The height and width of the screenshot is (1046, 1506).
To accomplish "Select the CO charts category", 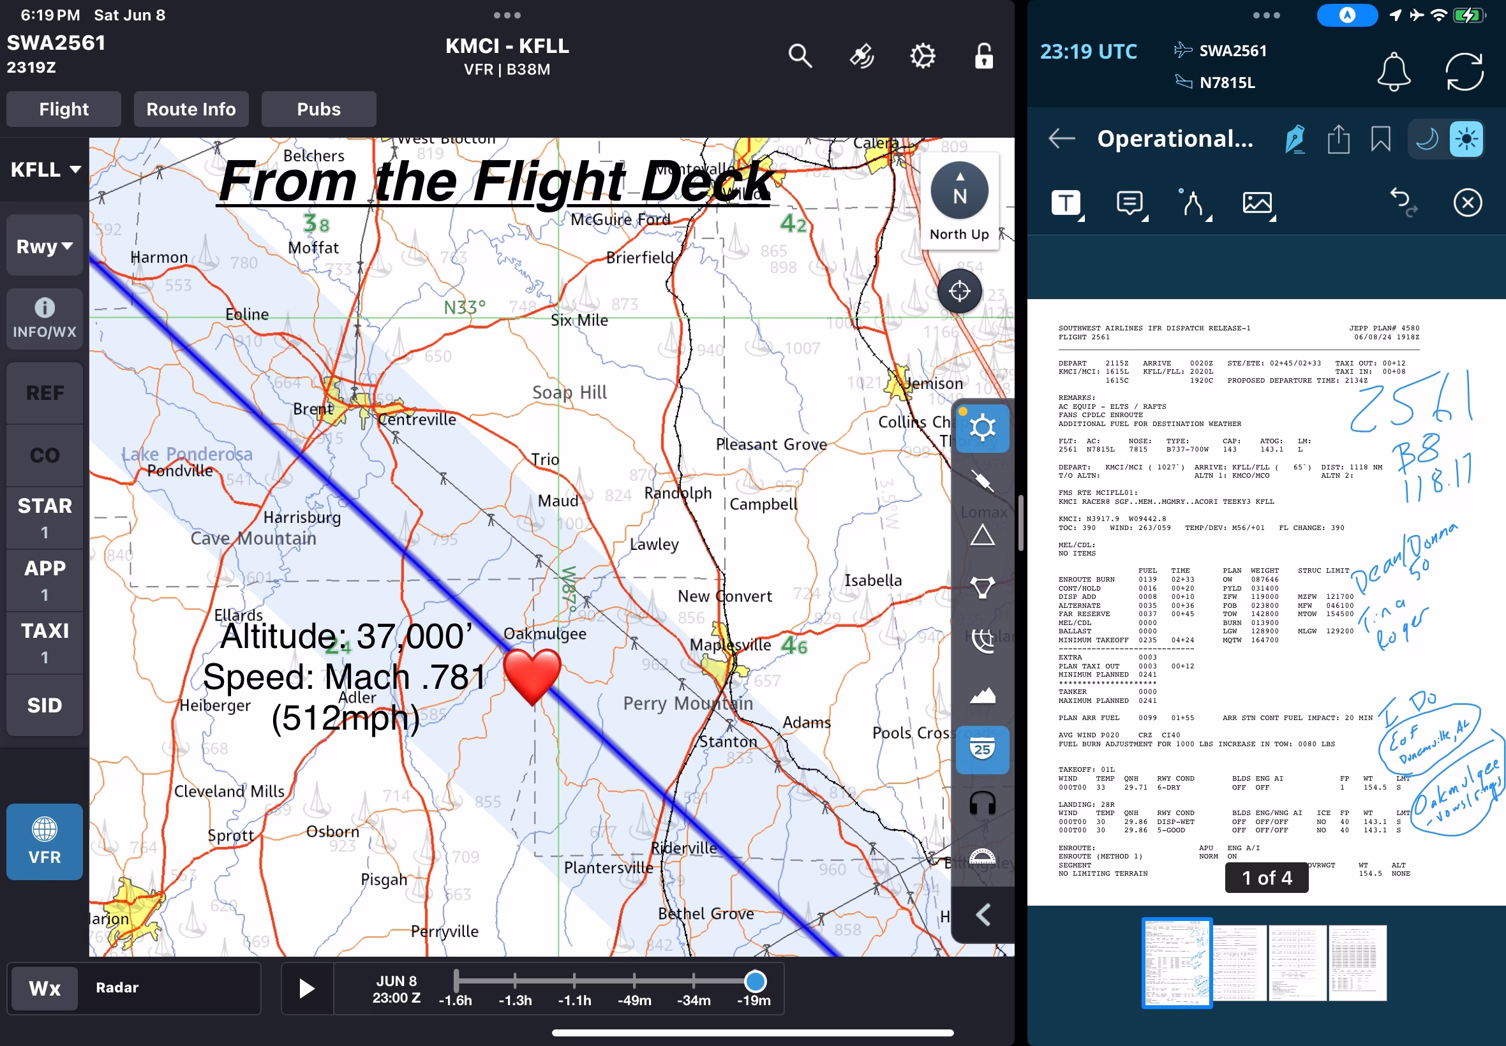I will pos(45,455).
